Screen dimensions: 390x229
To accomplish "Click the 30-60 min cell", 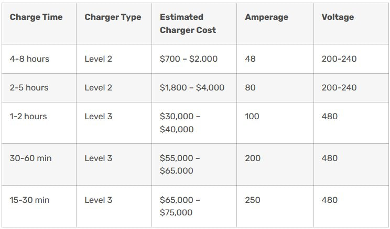I will pyautogui.click(x=30, y=158).
